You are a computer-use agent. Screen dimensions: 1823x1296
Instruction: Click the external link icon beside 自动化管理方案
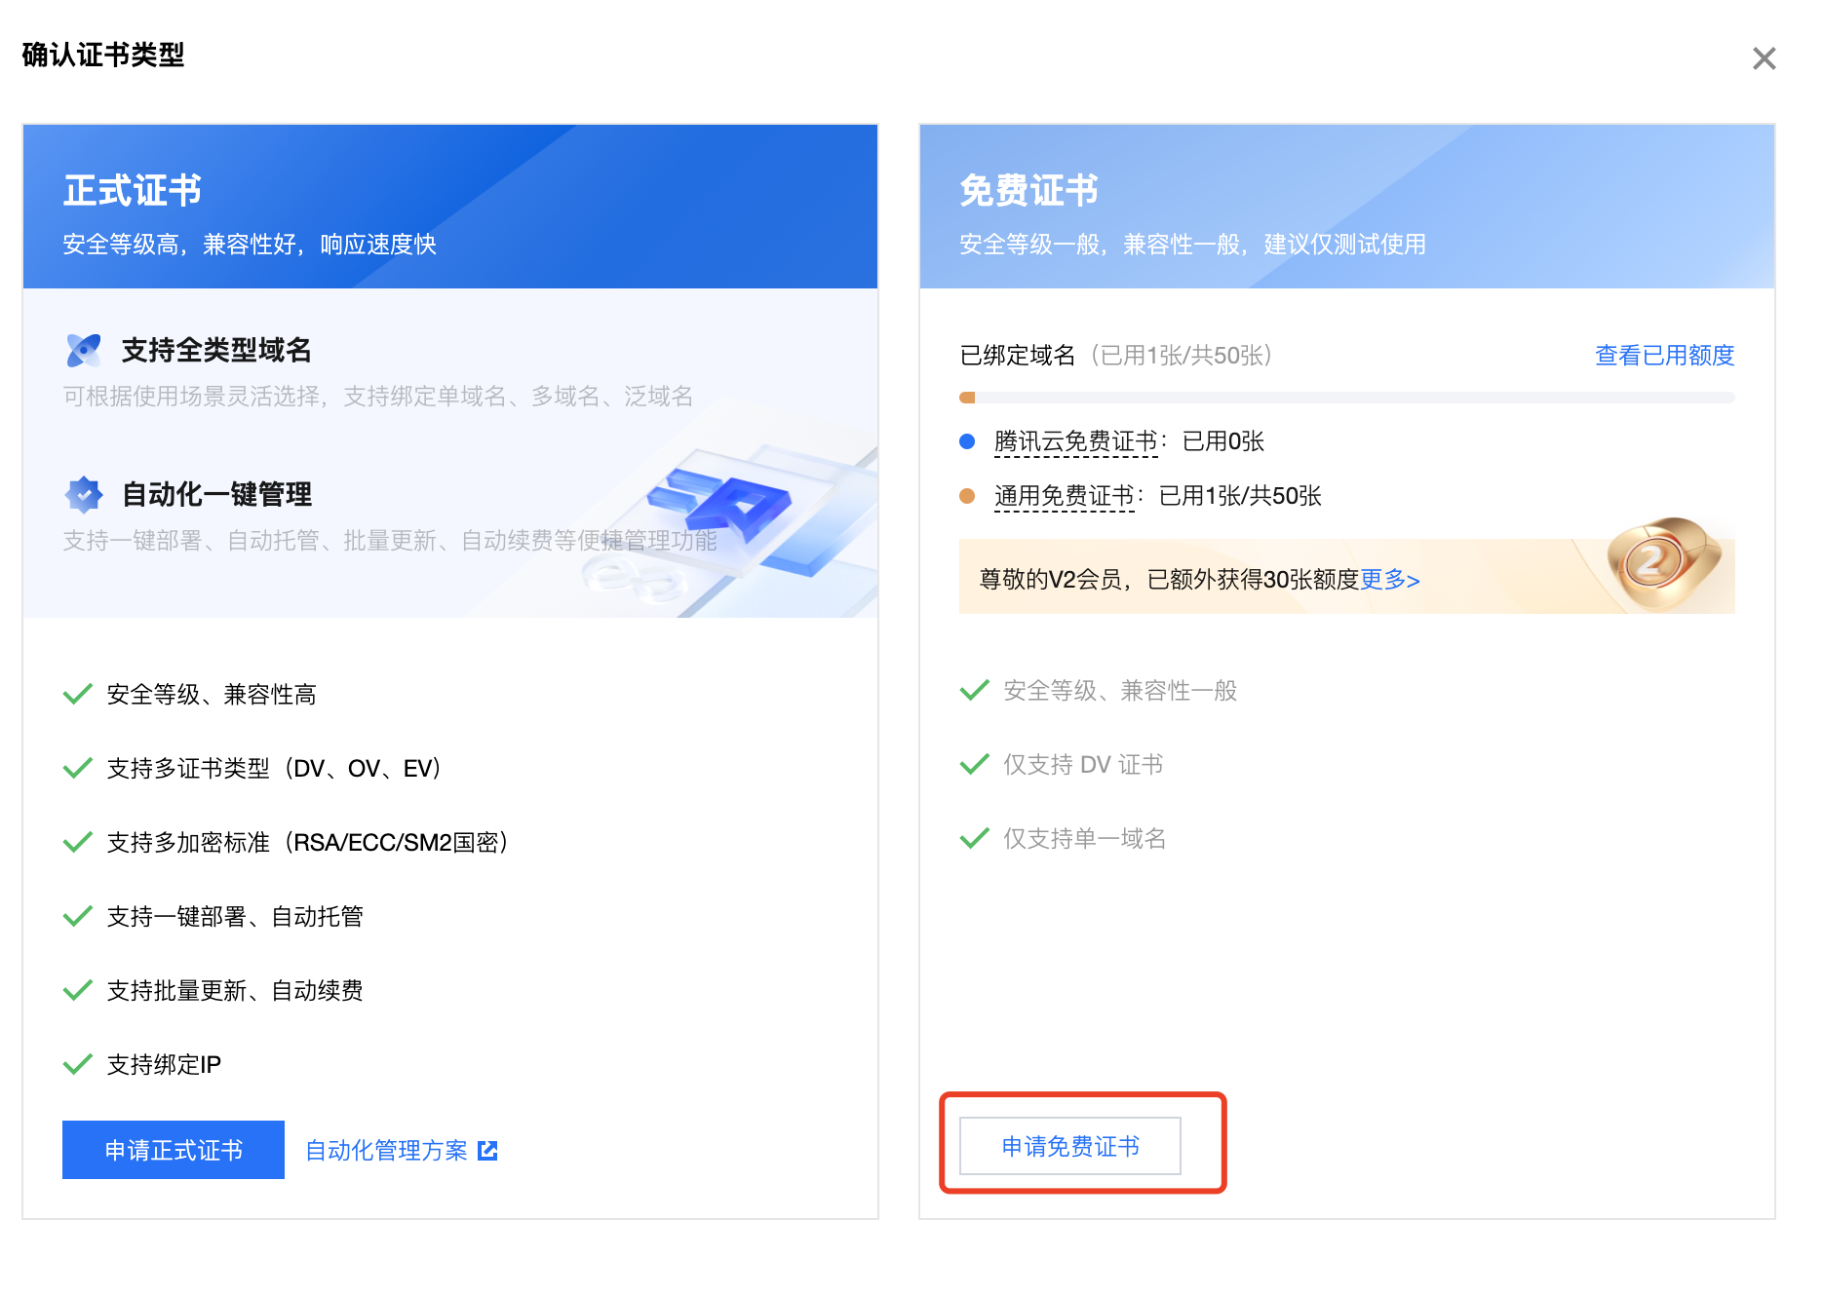[489, 1150]
